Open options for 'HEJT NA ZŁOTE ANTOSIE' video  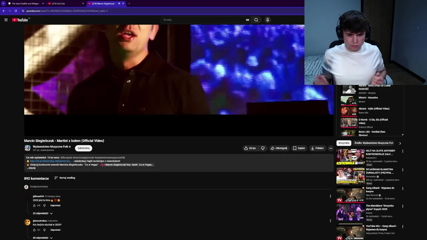(x=403, y=151)
